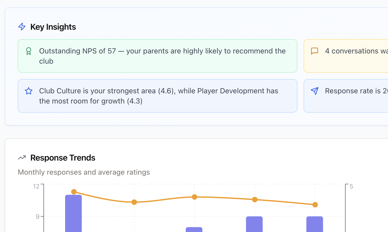
Task: Select the shortest purple bar in the chart
Action: 194,230
